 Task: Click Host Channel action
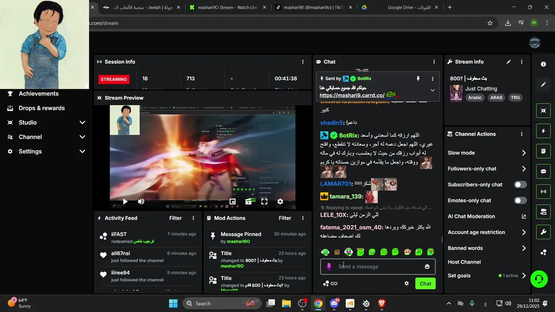[x=464, y=262]
